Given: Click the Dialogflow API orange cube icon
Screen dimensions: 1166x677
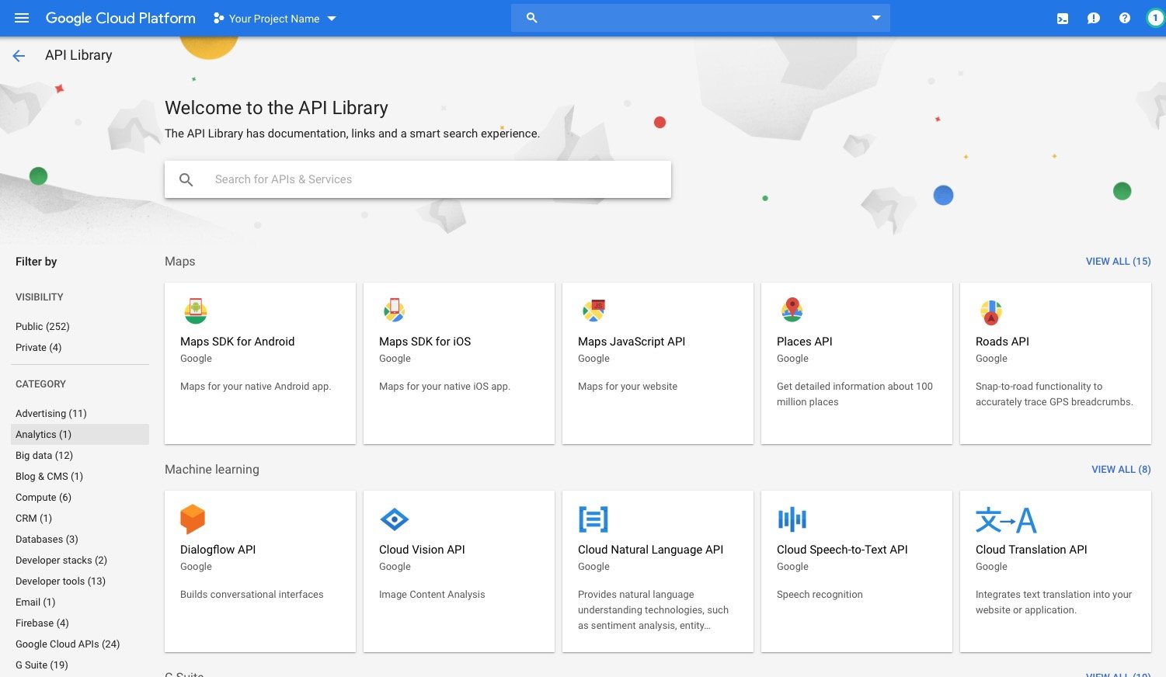Looking at the screenshot, I should click(x=193, y=519).
